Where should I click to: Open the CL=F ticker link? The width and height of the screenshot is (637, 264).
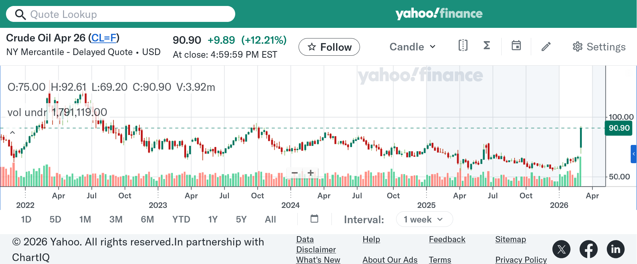104,38
